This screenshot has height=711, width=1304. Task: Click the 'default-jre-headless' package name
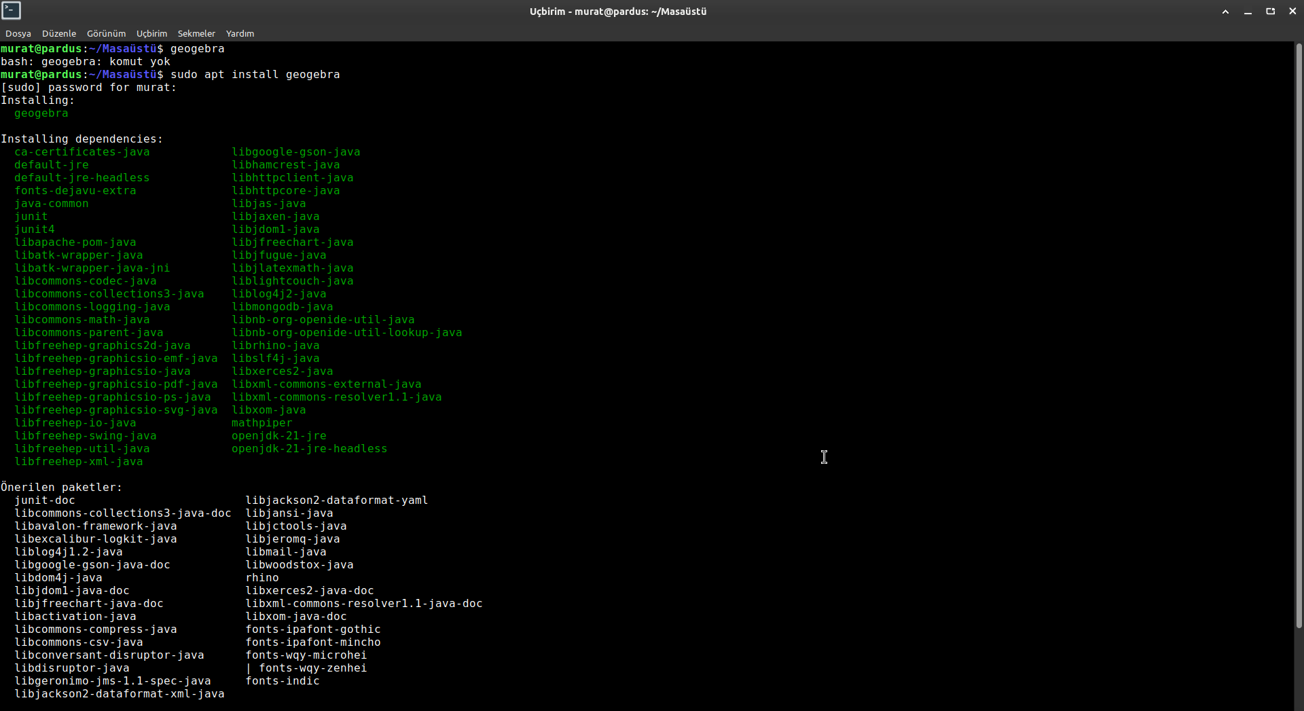[x=82, y=178]
